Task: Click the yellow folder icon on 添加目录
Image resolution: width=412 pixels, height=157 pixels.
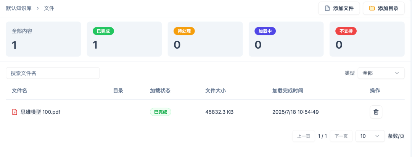Action: 372,8
